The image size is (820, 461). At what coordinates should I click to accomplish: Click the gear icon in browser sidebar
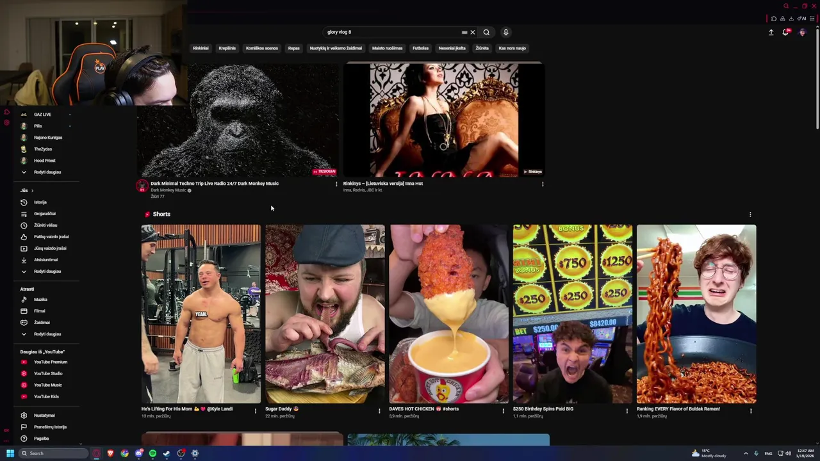6,122
